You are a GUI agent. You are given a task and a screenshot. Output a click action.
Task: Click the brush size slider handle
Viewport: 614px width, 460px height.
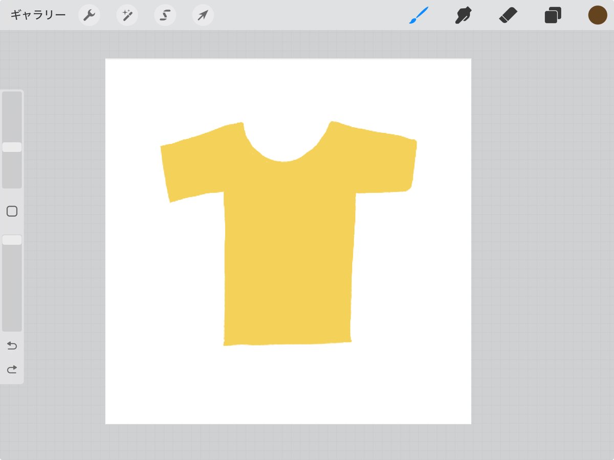pyautogui.click(x=12, y=147)
